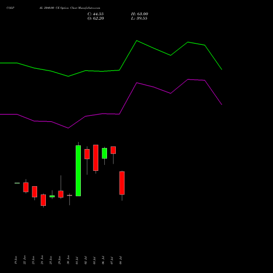This screenshot has height=273, width=273.
Task: Click the red candle above 22 Jun
Action: [26, 187]
